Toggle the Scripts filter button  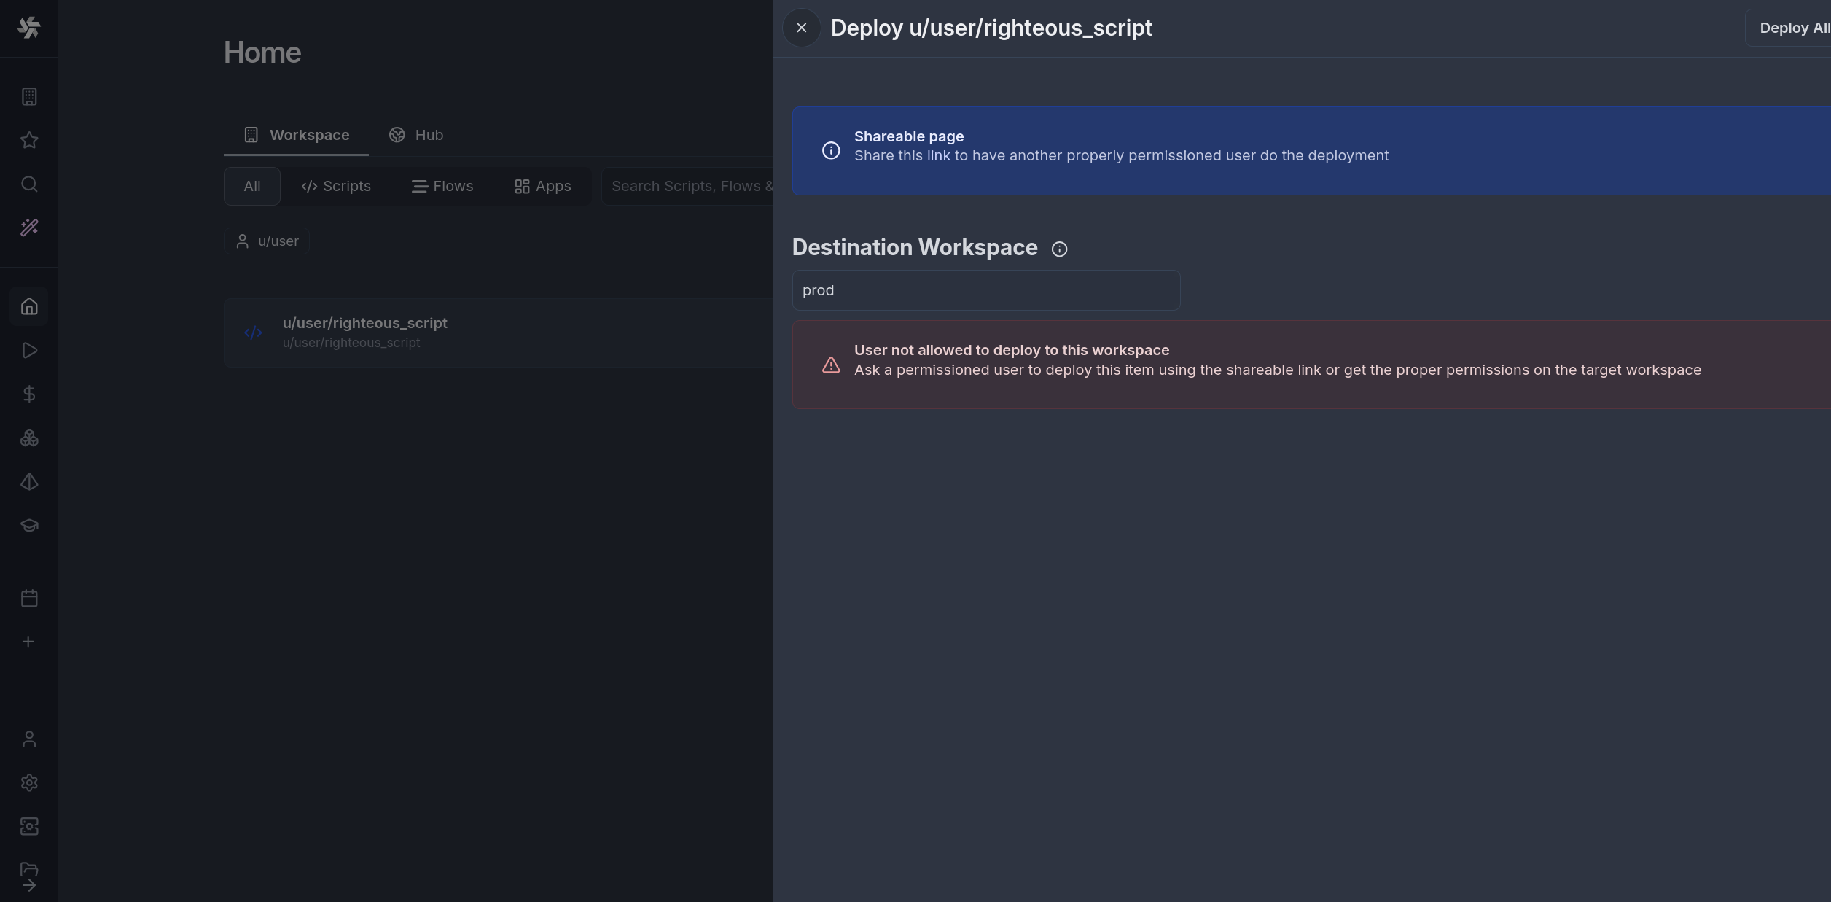tap(336, 187)
